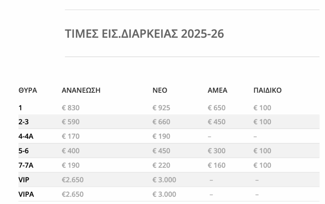
Task: Select gate 1 row label
Action: [x=20, y=108]
